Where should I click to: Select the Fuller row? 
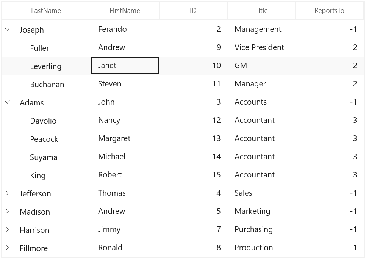click(183, 47)
